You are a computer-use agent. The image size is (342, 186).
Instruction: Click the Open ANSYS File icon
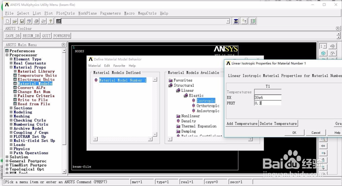click(x=15, y=21)
